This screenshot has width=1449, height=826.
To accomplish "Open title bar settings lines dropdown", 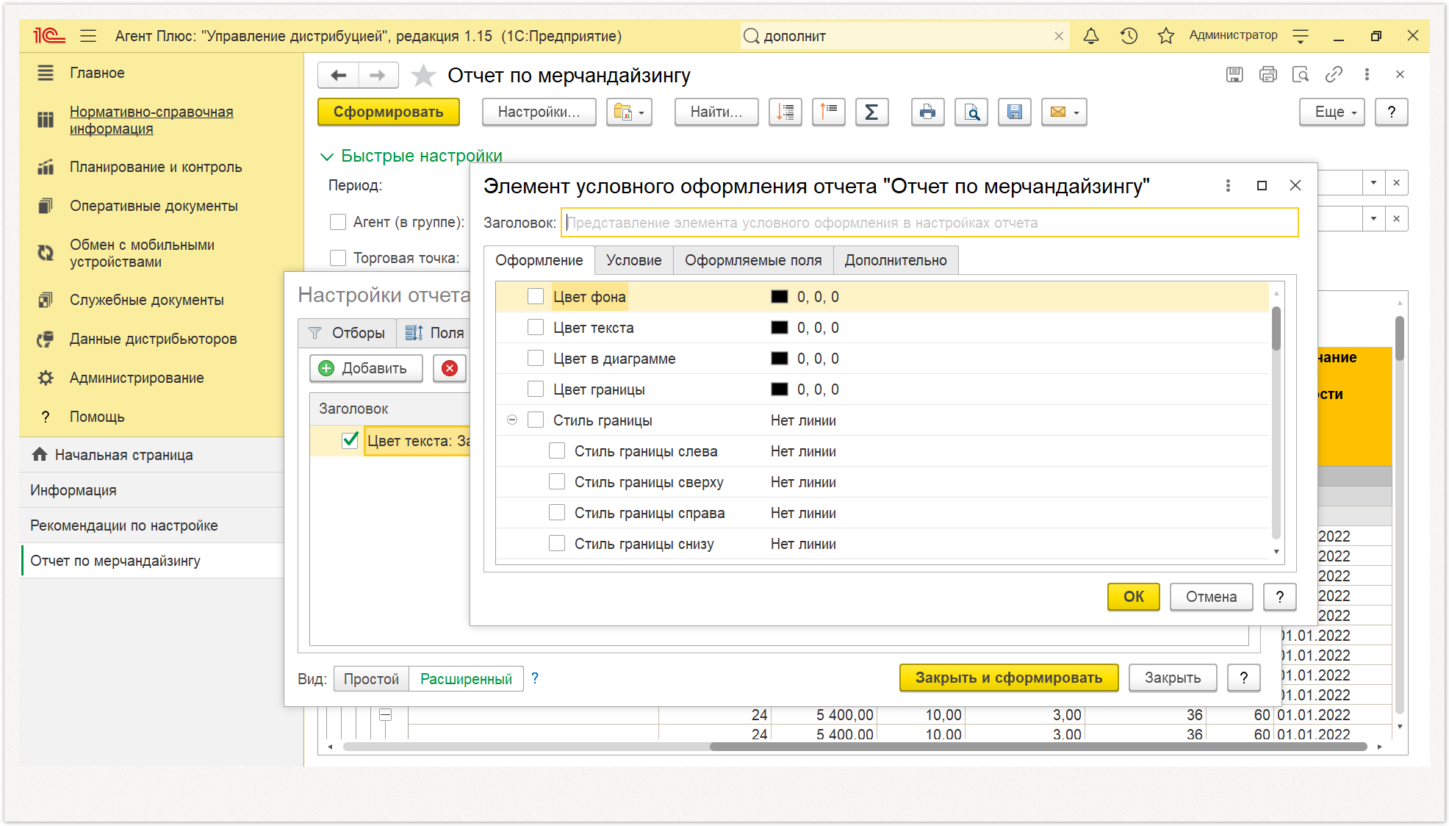I will 1301,36.
